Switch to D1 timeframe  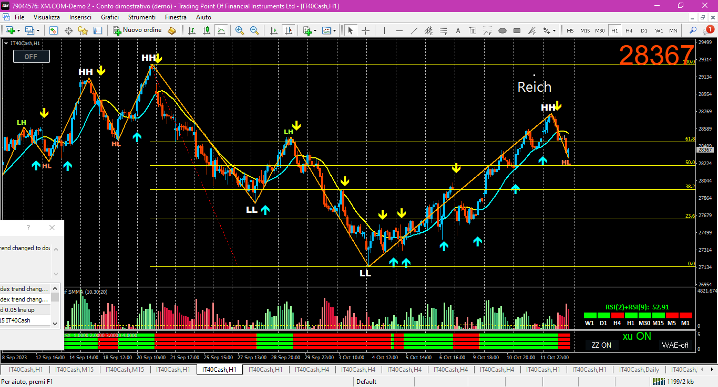(643, 30)
